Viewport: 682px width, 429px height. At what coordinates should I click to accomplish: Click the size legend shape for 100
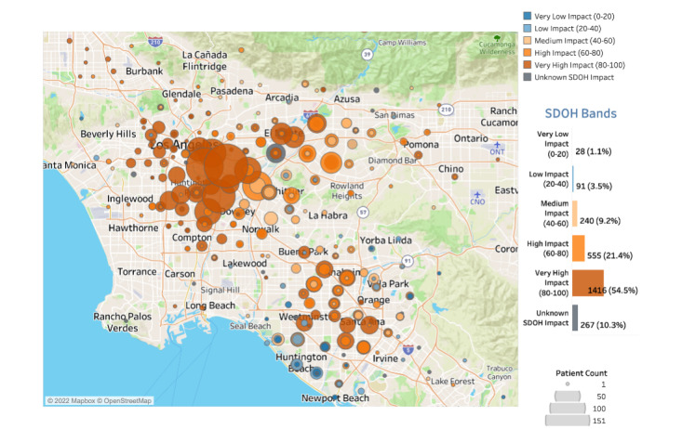coord(568,409)
